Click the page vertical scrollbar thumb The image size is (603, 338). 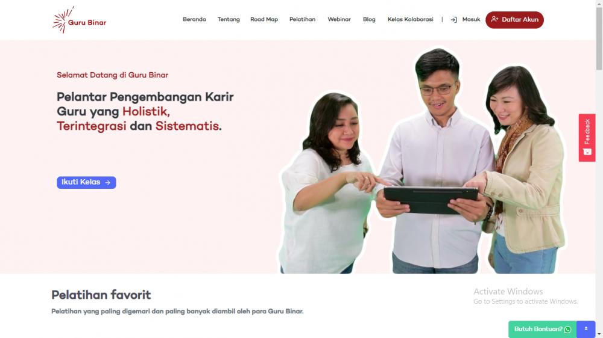coord(599,37)
